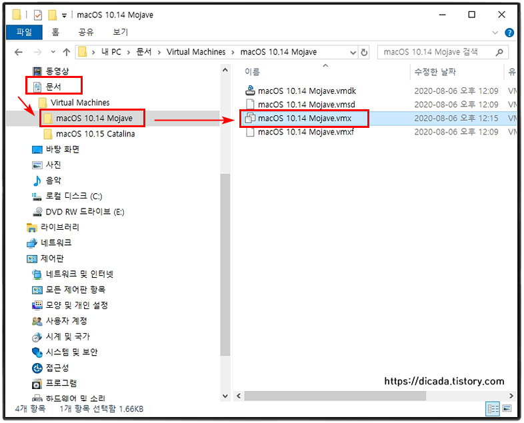
Task: Switch to the 공유 ribbon tab
Action: (x=85, y=32)
